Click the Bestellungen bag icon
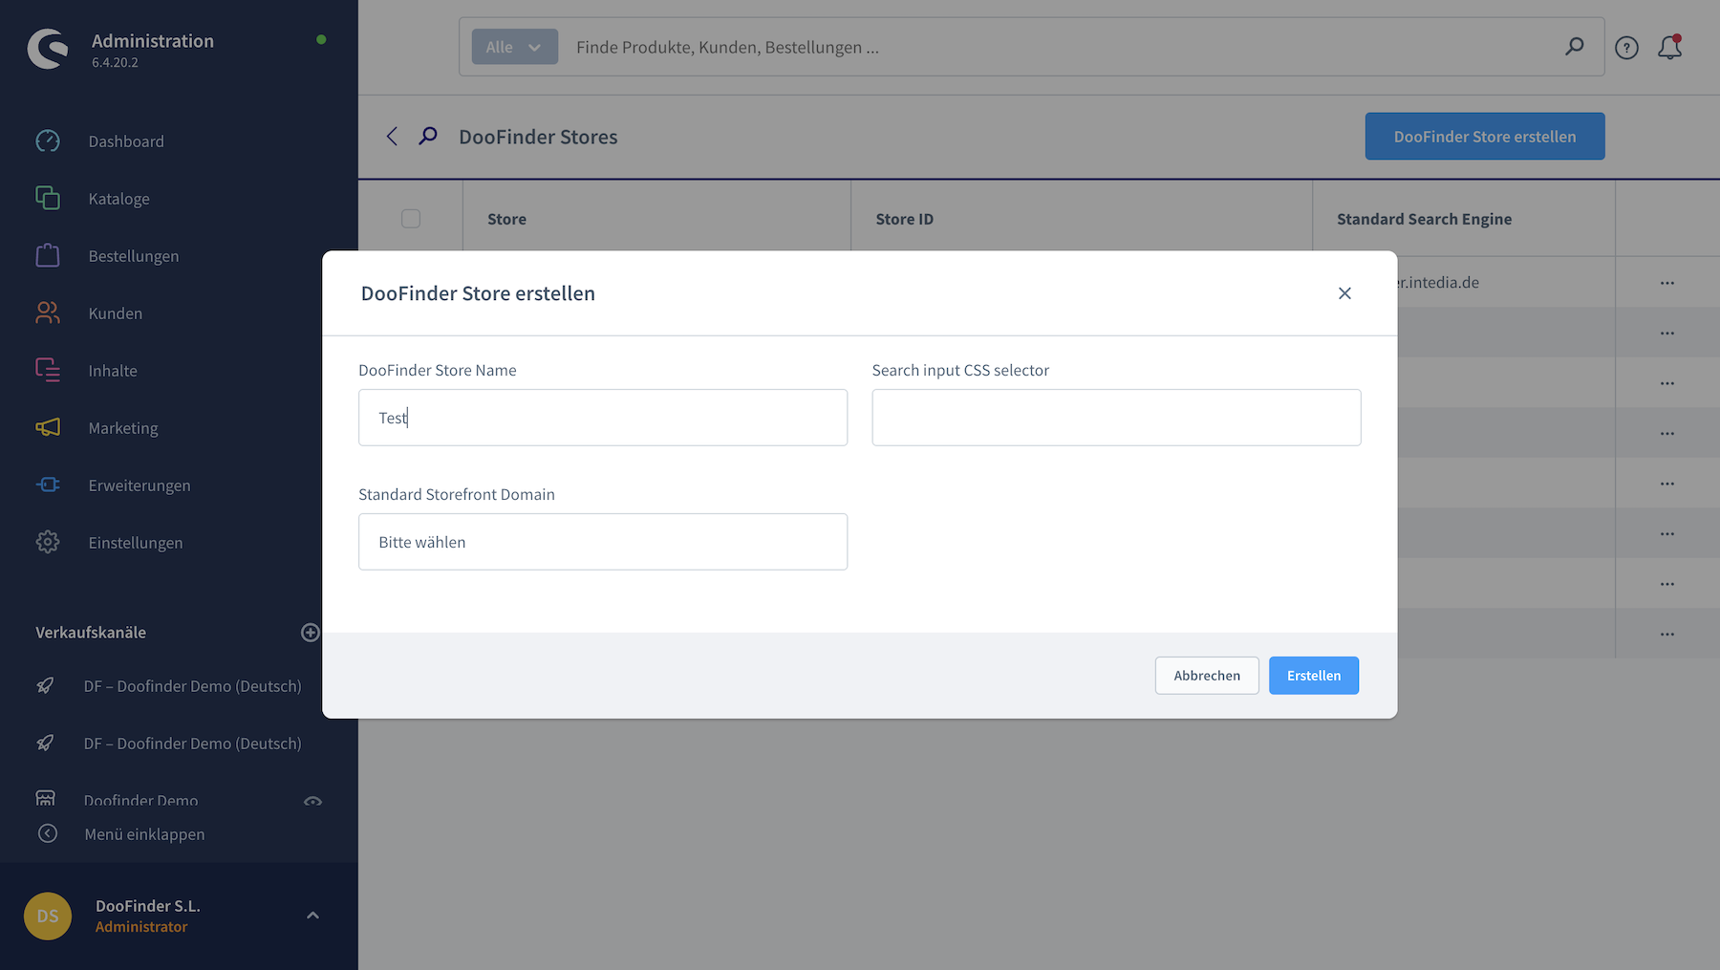 48,255
